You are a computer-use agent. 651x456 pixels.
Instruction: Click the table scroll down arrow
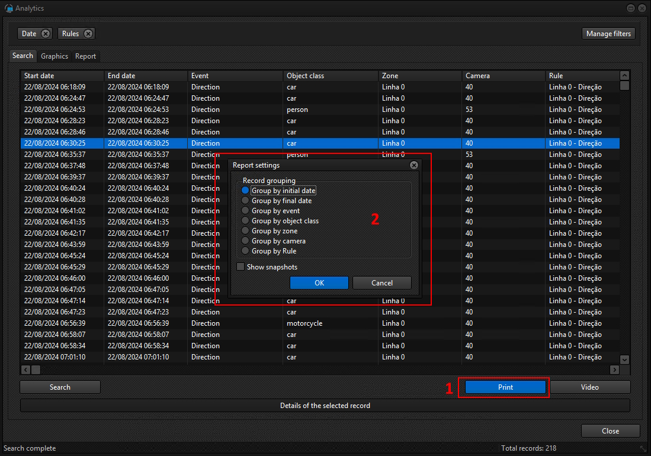click(624, 359)
